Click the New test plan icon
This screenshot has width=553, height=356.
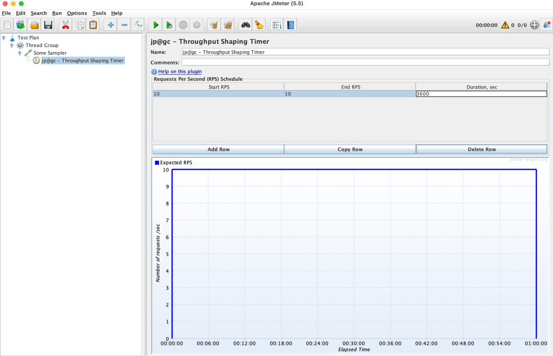tap(7, 25)
